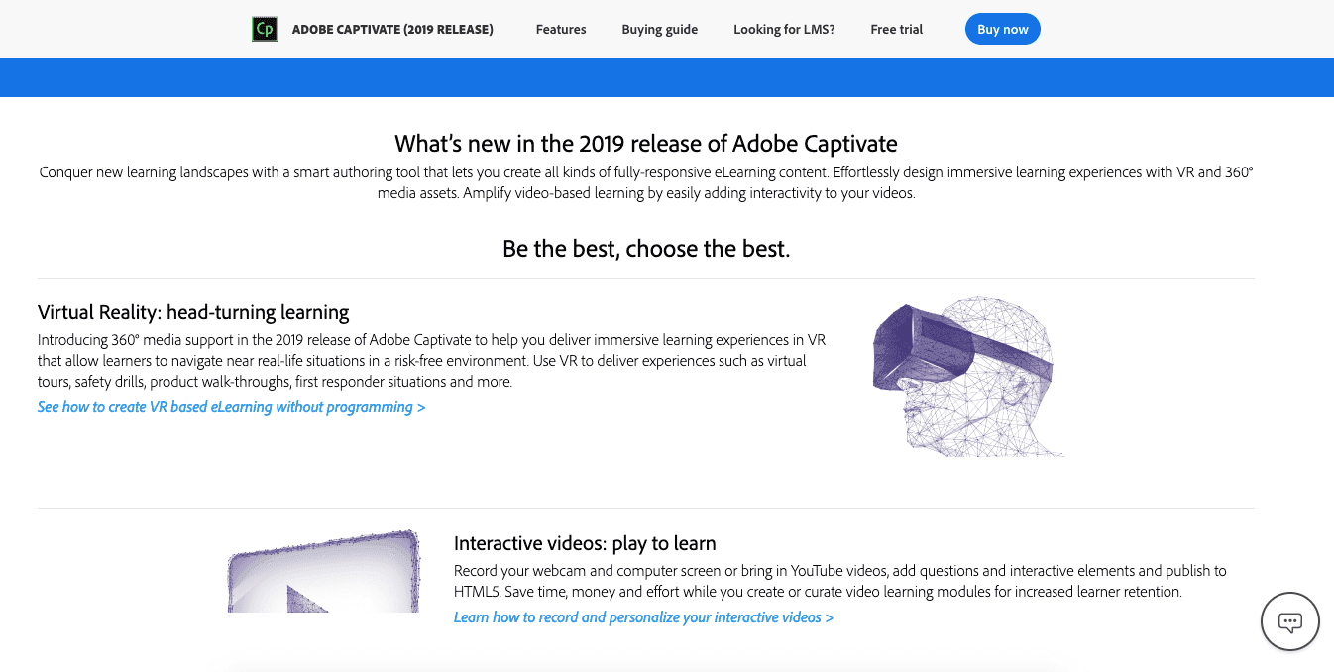Click the VR headset wireframe illustration
The width and height of the screenshot is (1334, 672).
pos(967,377)
